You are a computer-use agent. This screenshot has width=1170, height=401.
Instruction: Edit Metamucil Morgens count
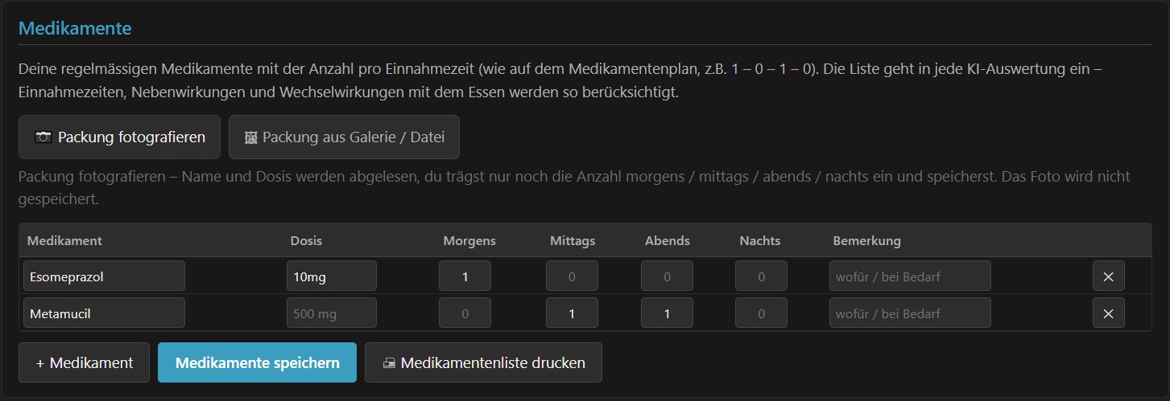click(465, 313)
